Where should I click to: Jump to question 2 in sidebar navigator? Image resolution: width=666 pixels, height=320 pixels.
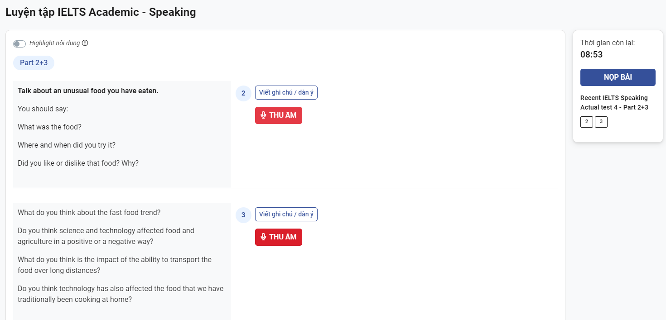(586, 122)
